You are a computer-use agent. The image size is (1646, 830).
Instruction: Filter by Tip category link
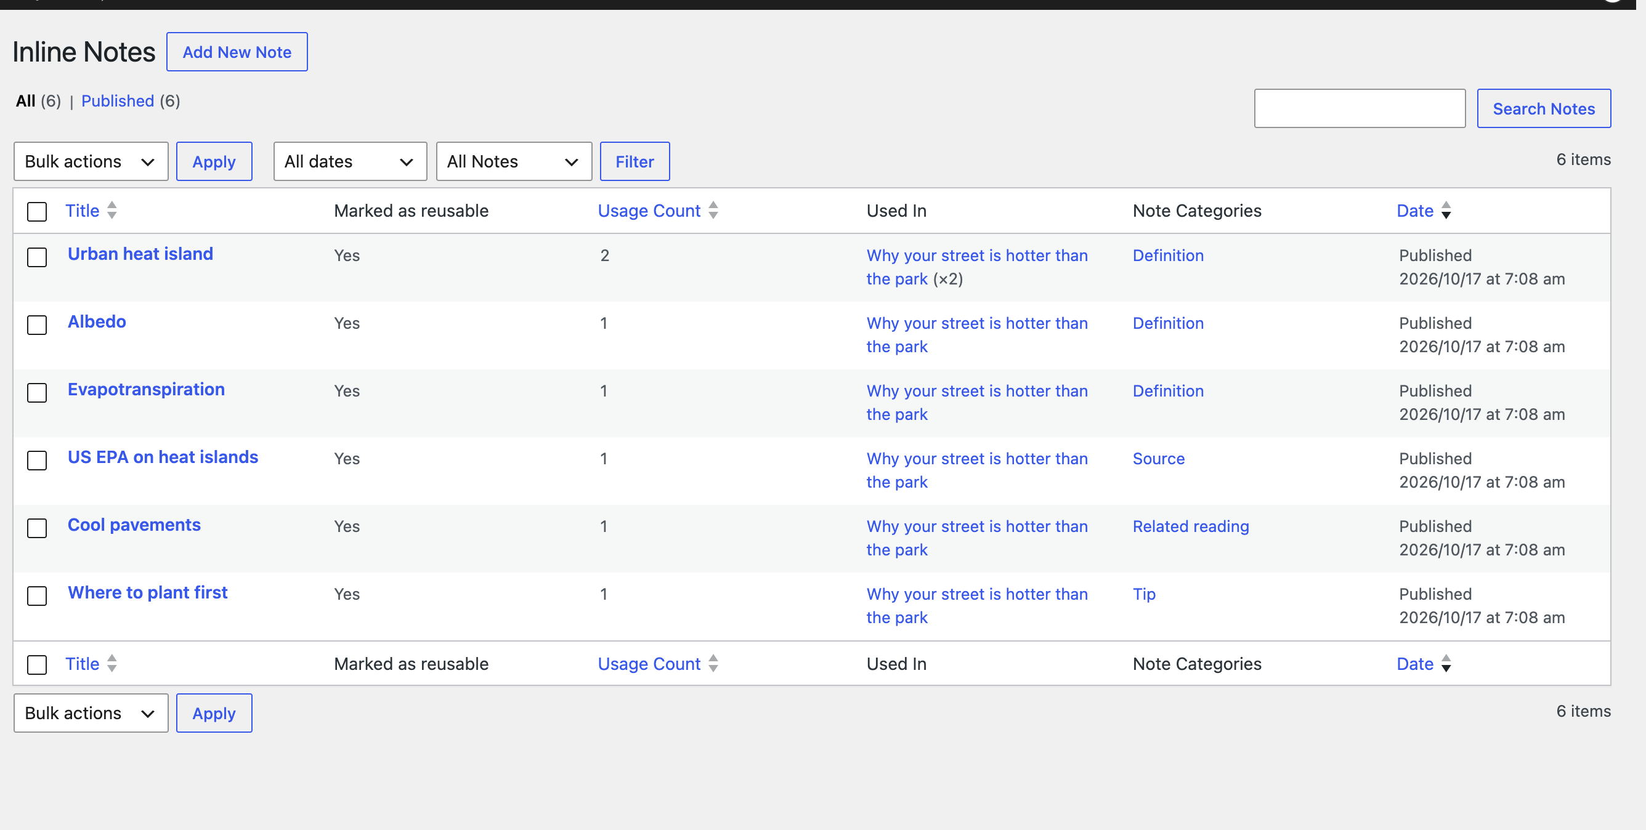pos(1144,594)
